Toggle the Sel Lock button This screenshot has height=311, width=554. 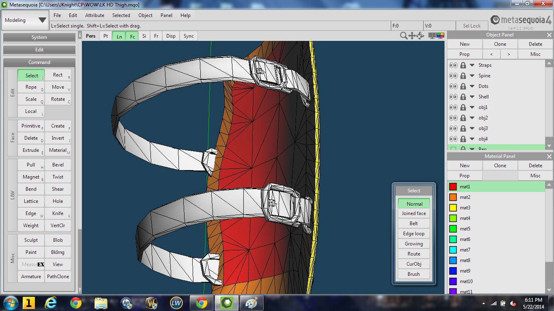pyautogui.click(x=472, y=26)
